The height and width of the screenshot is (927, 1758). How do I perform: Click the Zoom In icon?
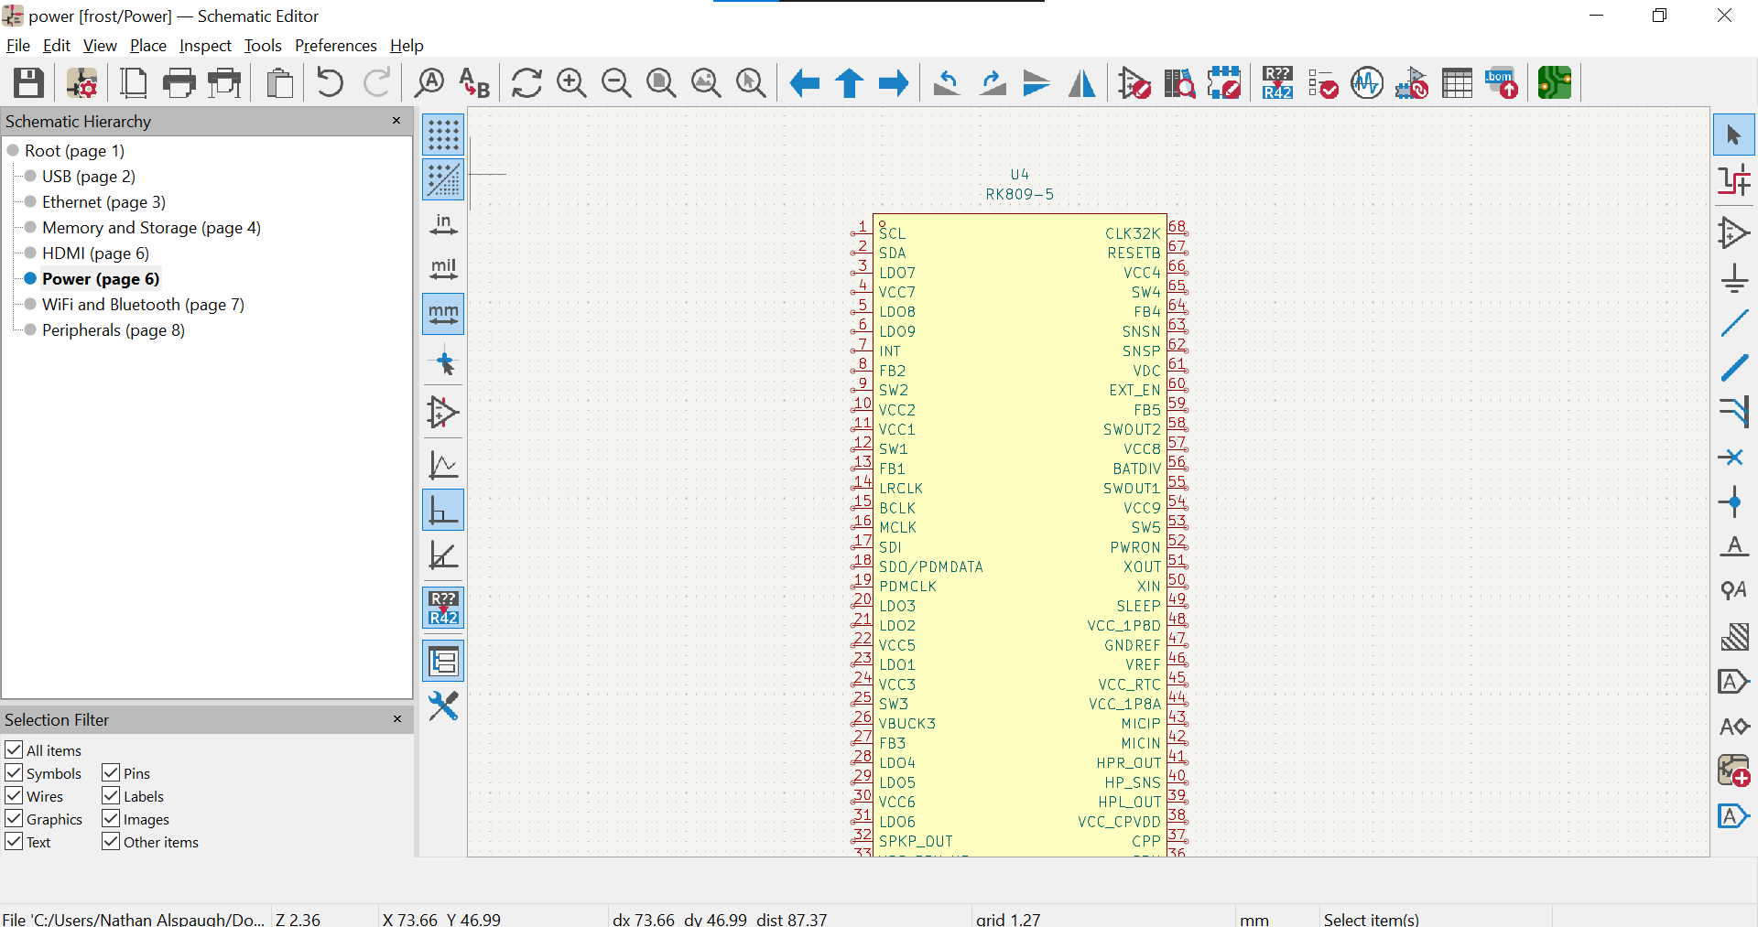(571, 83)
